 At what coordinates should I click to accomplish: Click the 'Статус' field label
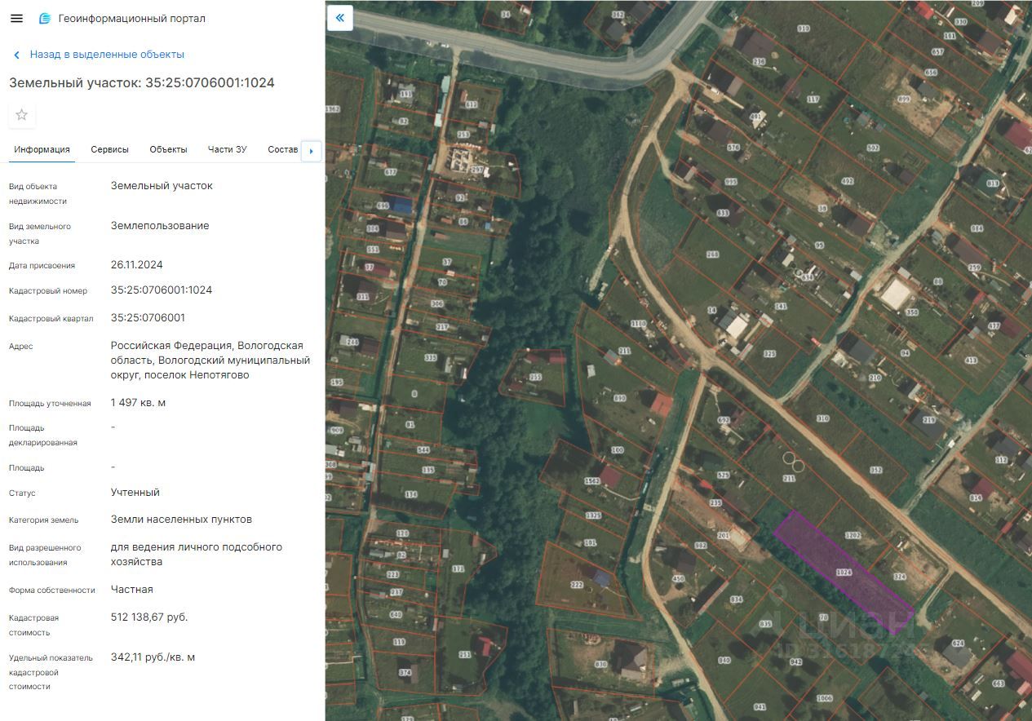pyautogui.click(x=22, y=493)
